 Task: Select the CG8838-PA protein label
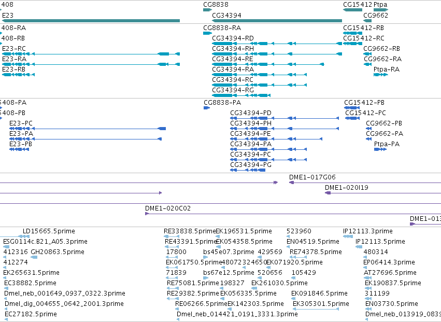[x=222, y=103]
